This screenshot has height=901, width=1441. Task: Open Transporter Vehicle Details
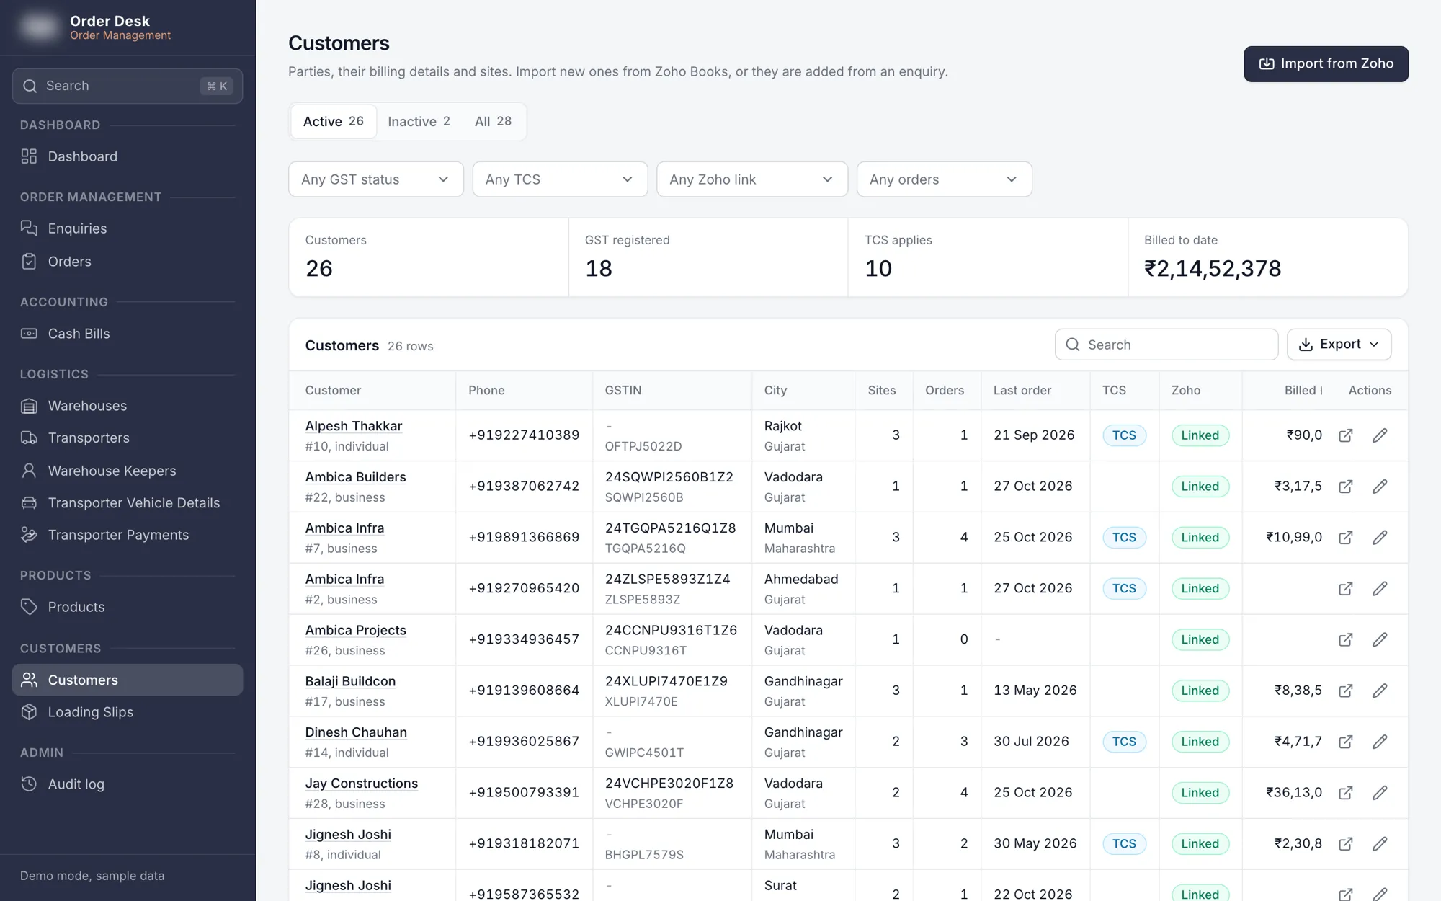pyautogui.click(x=128, y=503)
